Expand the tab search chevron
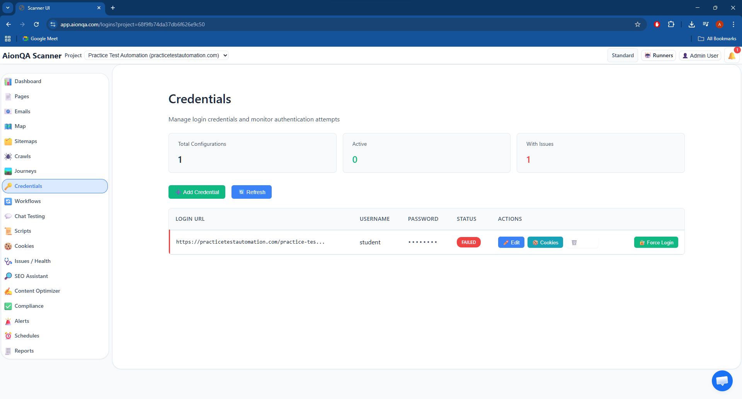Image resolution: width=742 pixels, height=399 pixels. [8, 8]
